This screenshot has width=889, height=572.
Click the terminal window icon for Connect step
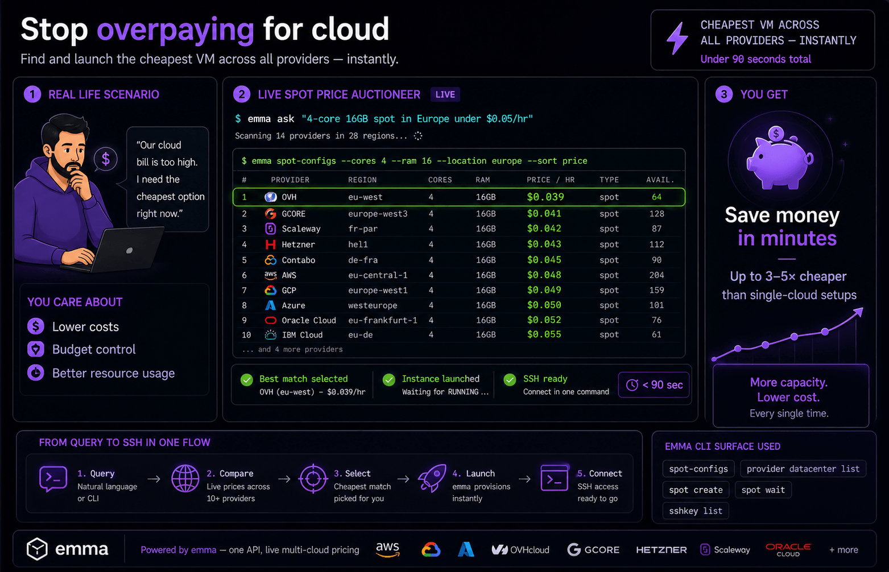tap(555, 478)
